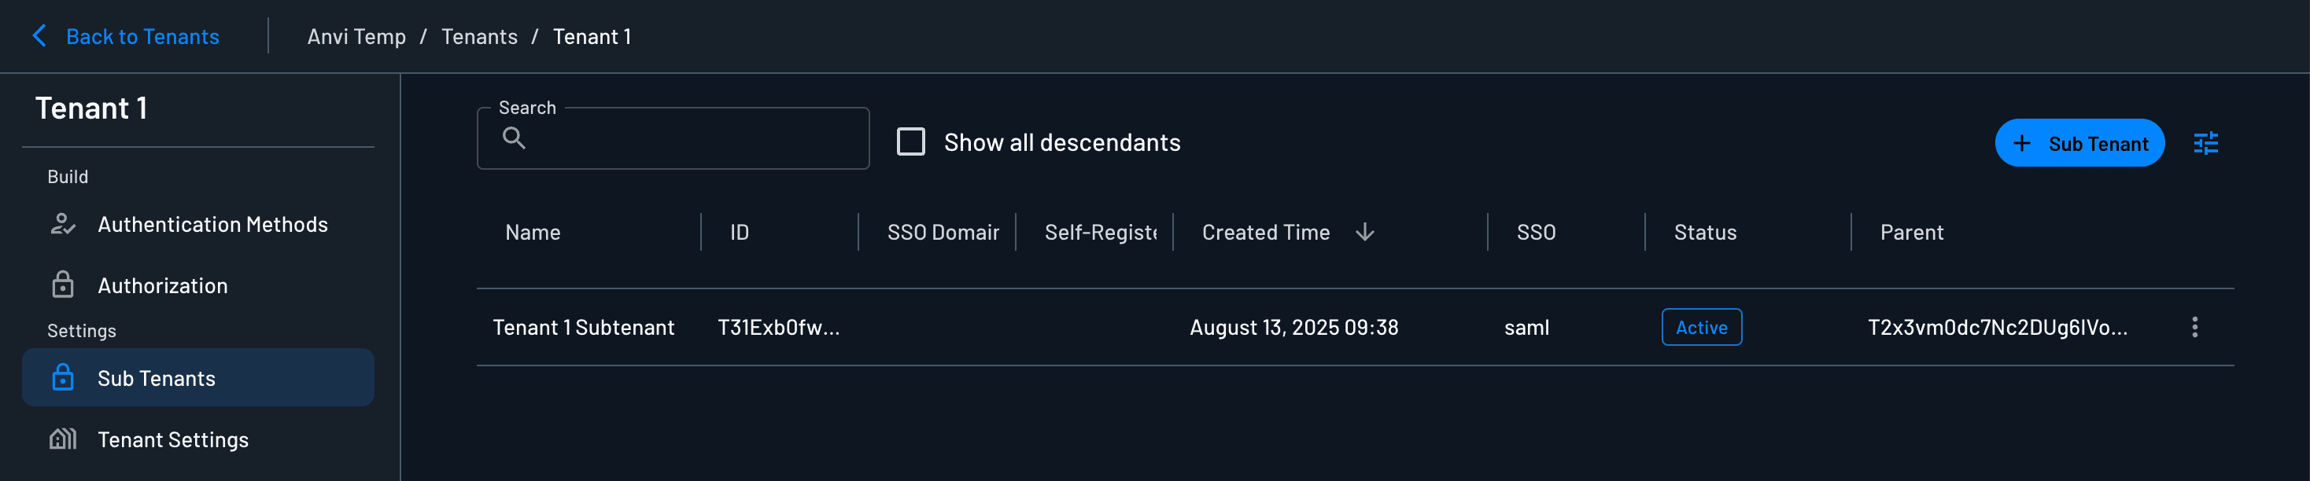Click the Authorization lock icon

61,285
